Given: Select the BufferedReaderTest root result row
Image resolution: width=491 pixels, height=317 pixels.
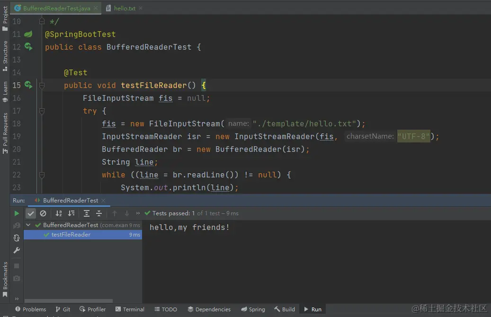Looking at the screenshot, I should [x=83, y=225].
